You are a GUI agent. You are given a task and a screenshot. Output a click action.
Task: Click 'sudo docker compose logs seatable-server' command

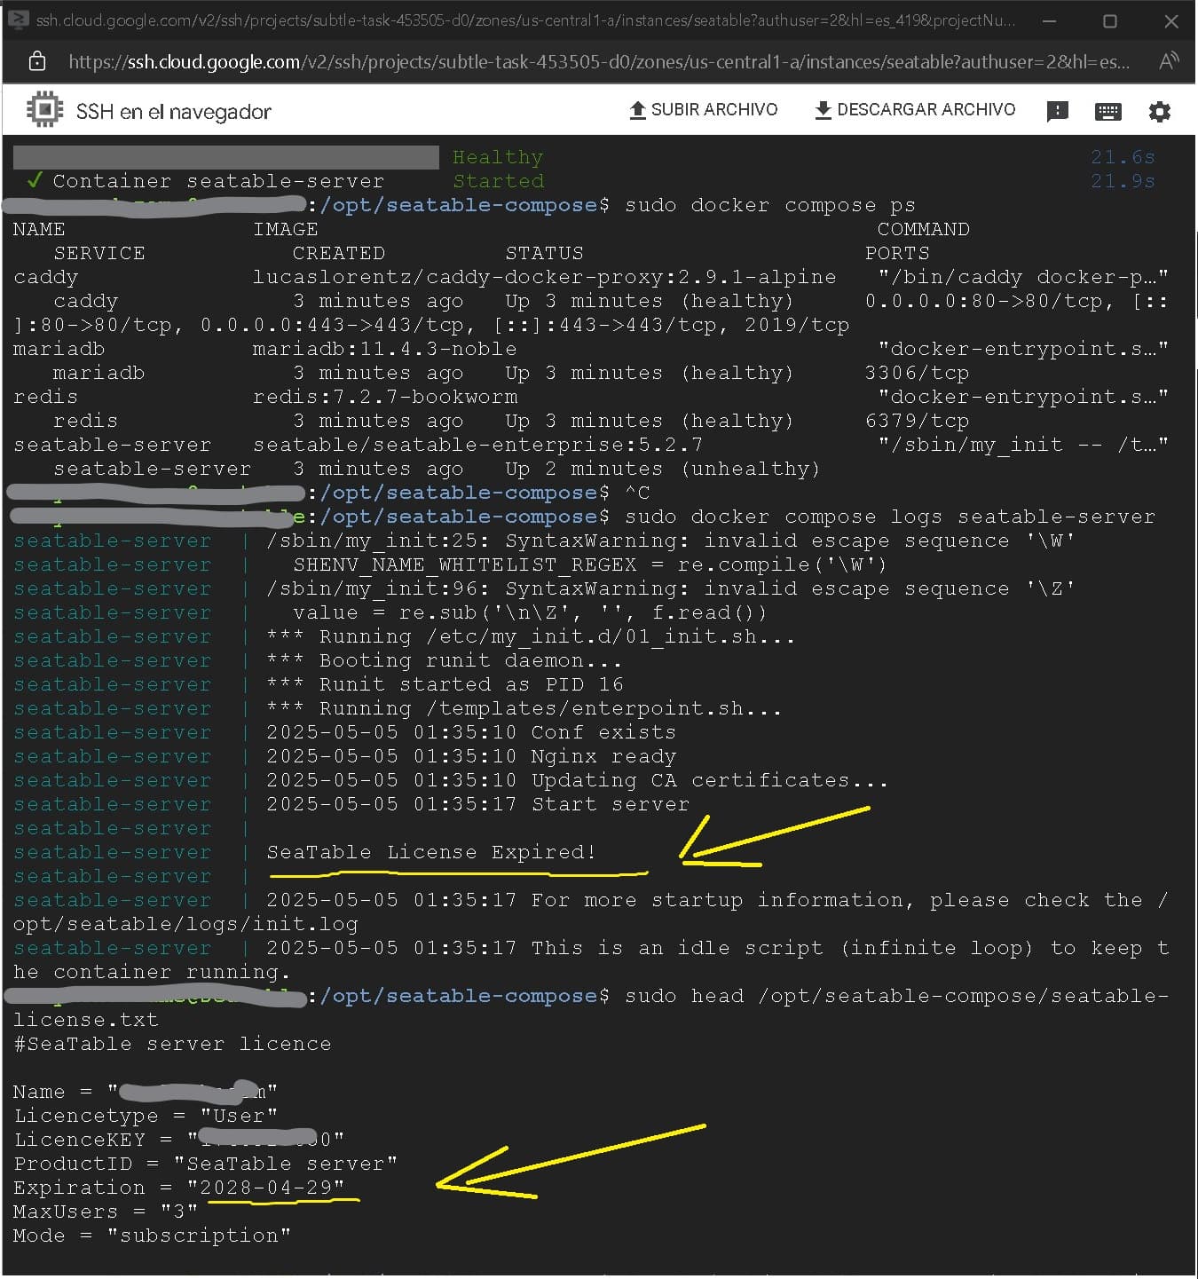pos(890,517)
